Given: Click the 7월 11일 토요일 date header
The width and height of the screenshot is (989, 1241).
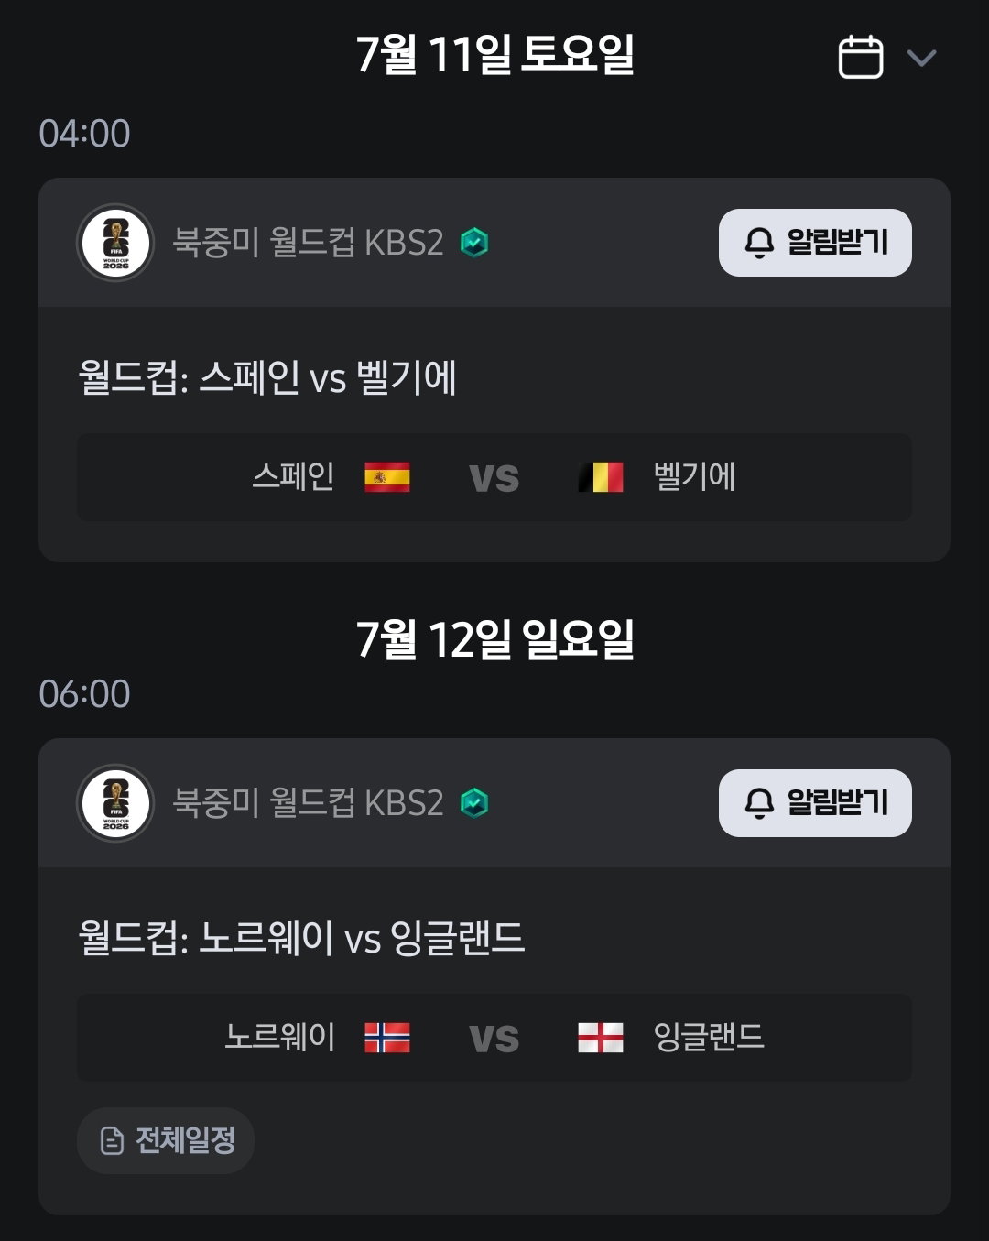Looking at the screenshot, I should 494,55.
